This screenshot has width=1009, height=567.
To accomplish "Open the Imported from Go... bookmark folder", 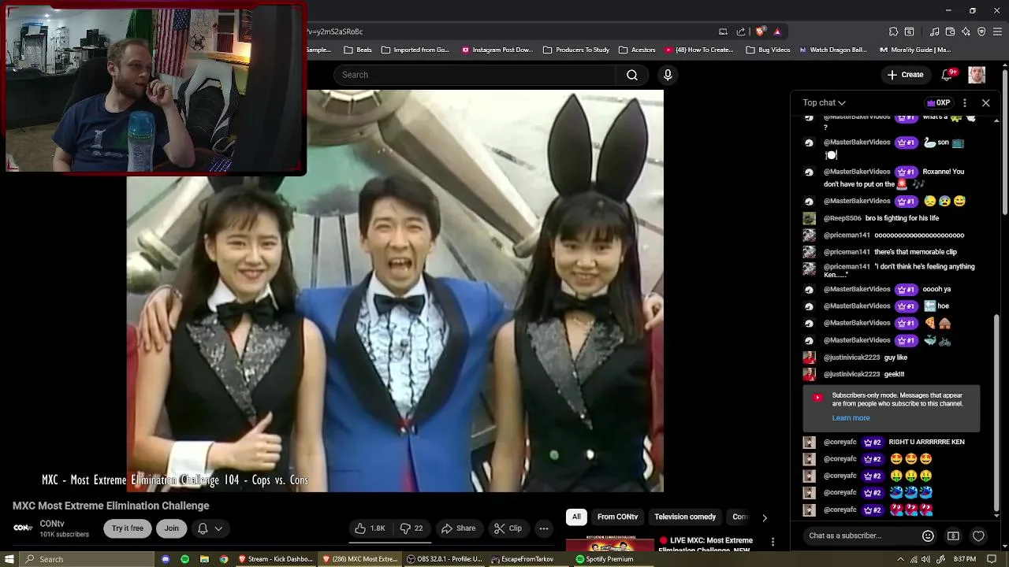I will point(415,50).
